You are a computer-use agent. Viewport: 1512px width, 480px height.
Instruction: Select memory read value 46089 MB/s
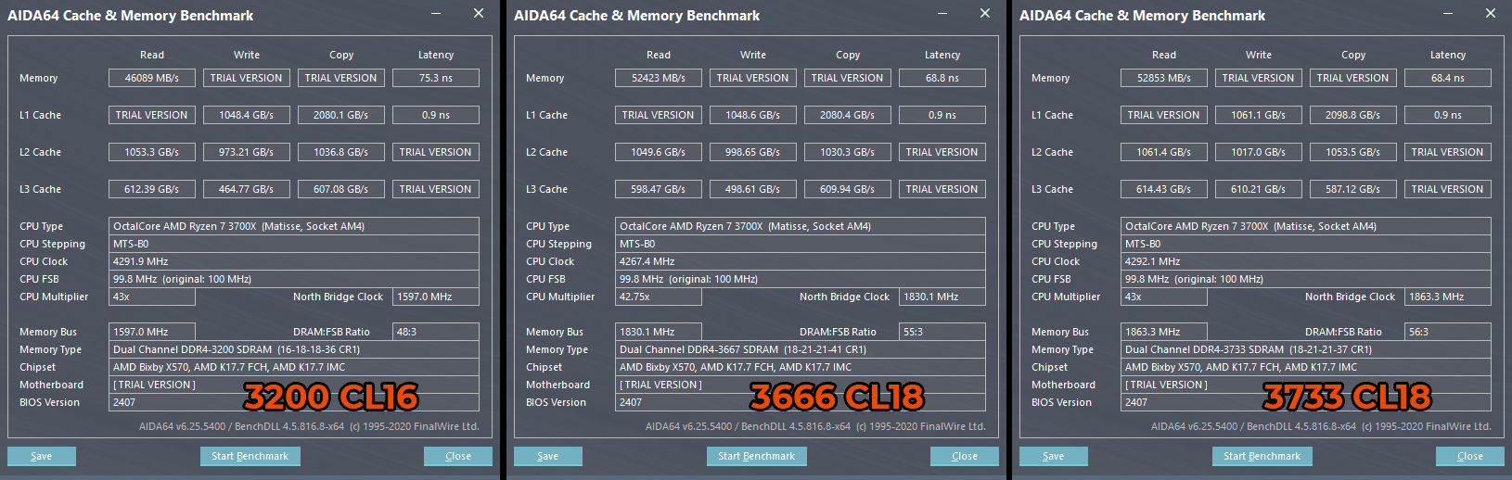(x=152, y=78)
